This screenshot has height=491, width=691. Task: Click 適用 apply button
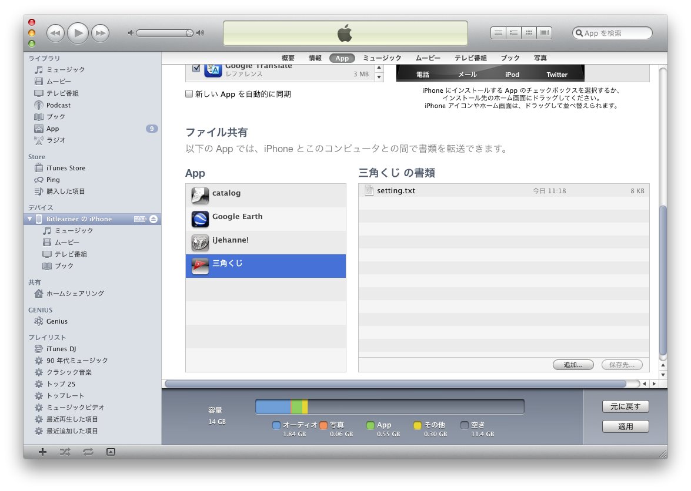625,426
